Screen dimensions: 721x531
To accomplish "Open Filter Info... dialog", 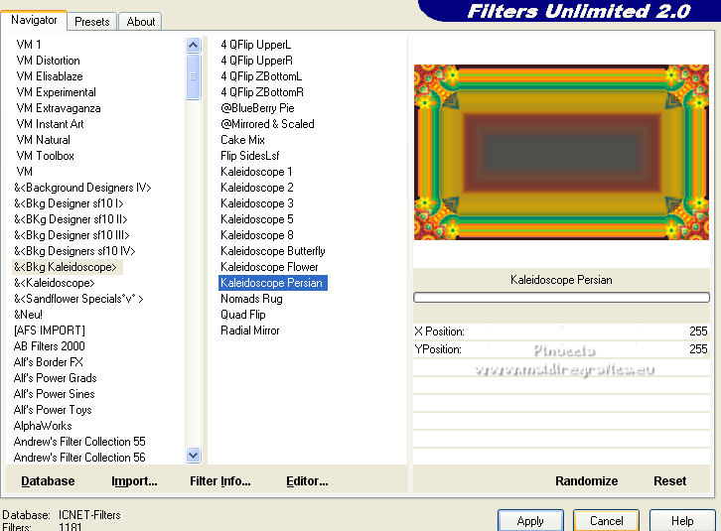I will coord(220,481).
